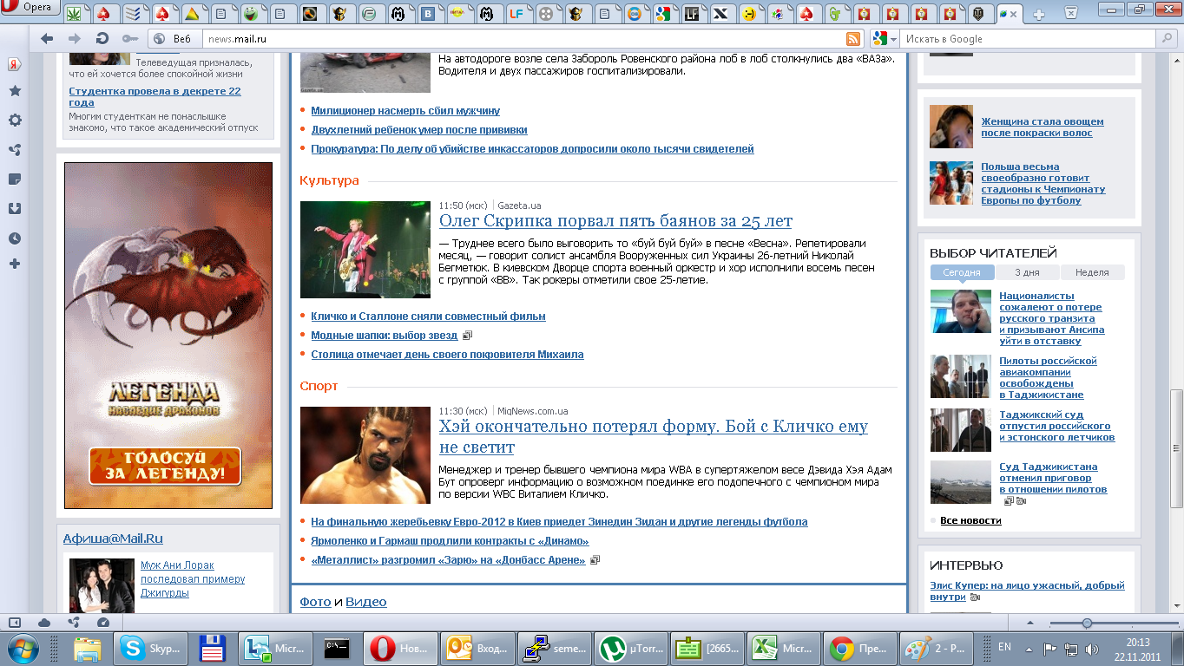
Task: Open a new tab with the plus button
Action: [1039, 14]
